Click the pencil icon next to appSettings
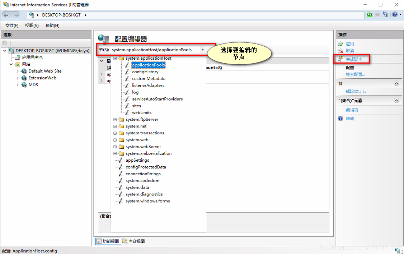404x254 pixels. 121,160
